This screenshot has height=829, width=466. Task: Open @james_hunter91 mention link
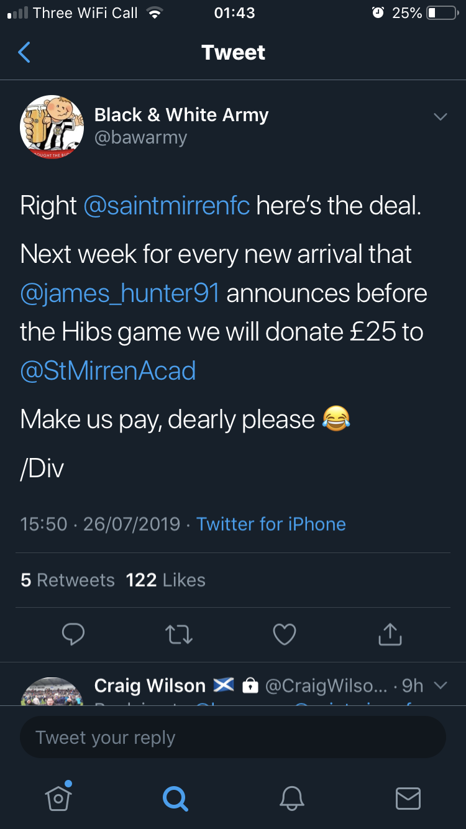click(119, 294)
